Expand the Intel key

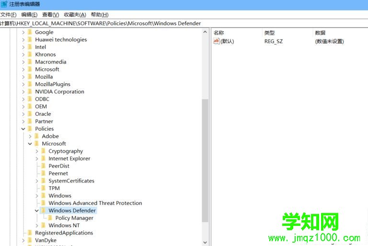[23, 47]
